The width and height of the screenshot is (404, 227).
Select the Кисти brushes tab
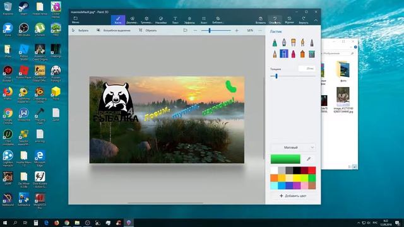118,20
